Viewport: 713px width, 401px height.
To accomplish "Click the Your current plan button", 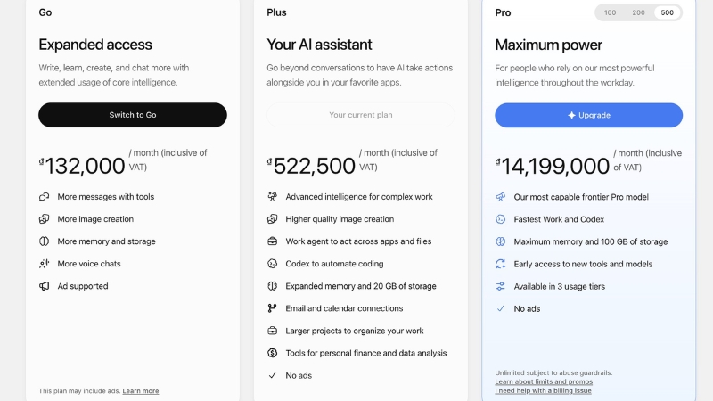I will (361, 115).
